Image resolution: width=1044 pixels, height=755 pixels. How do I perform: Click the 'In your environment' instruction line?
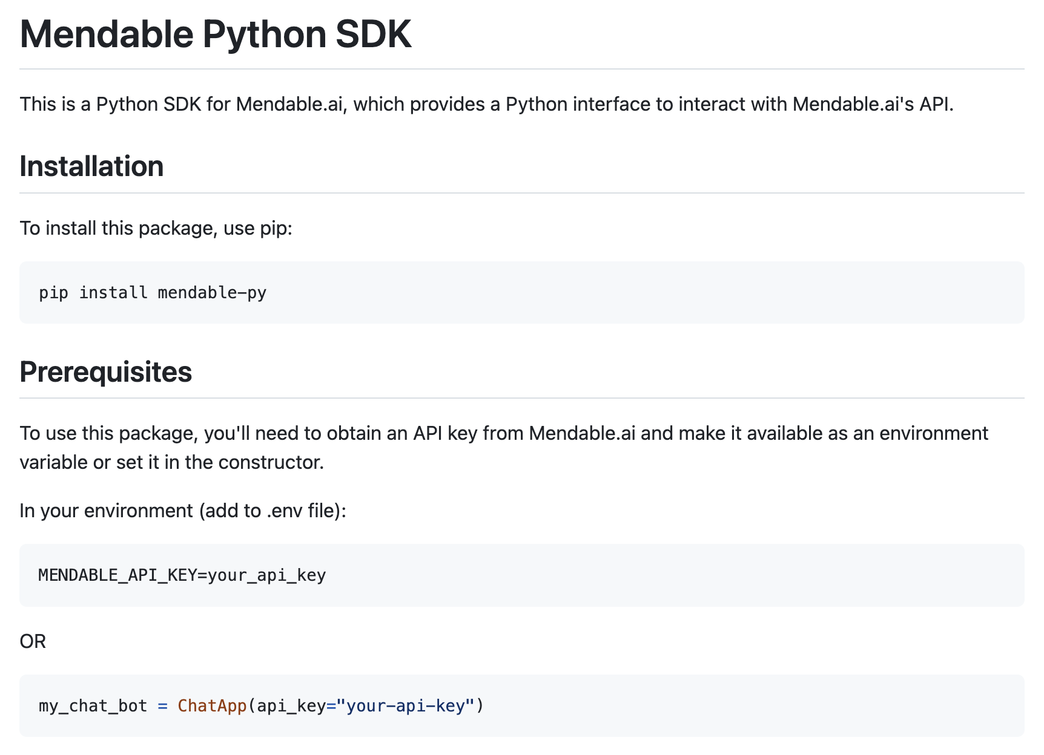point(182,511)
